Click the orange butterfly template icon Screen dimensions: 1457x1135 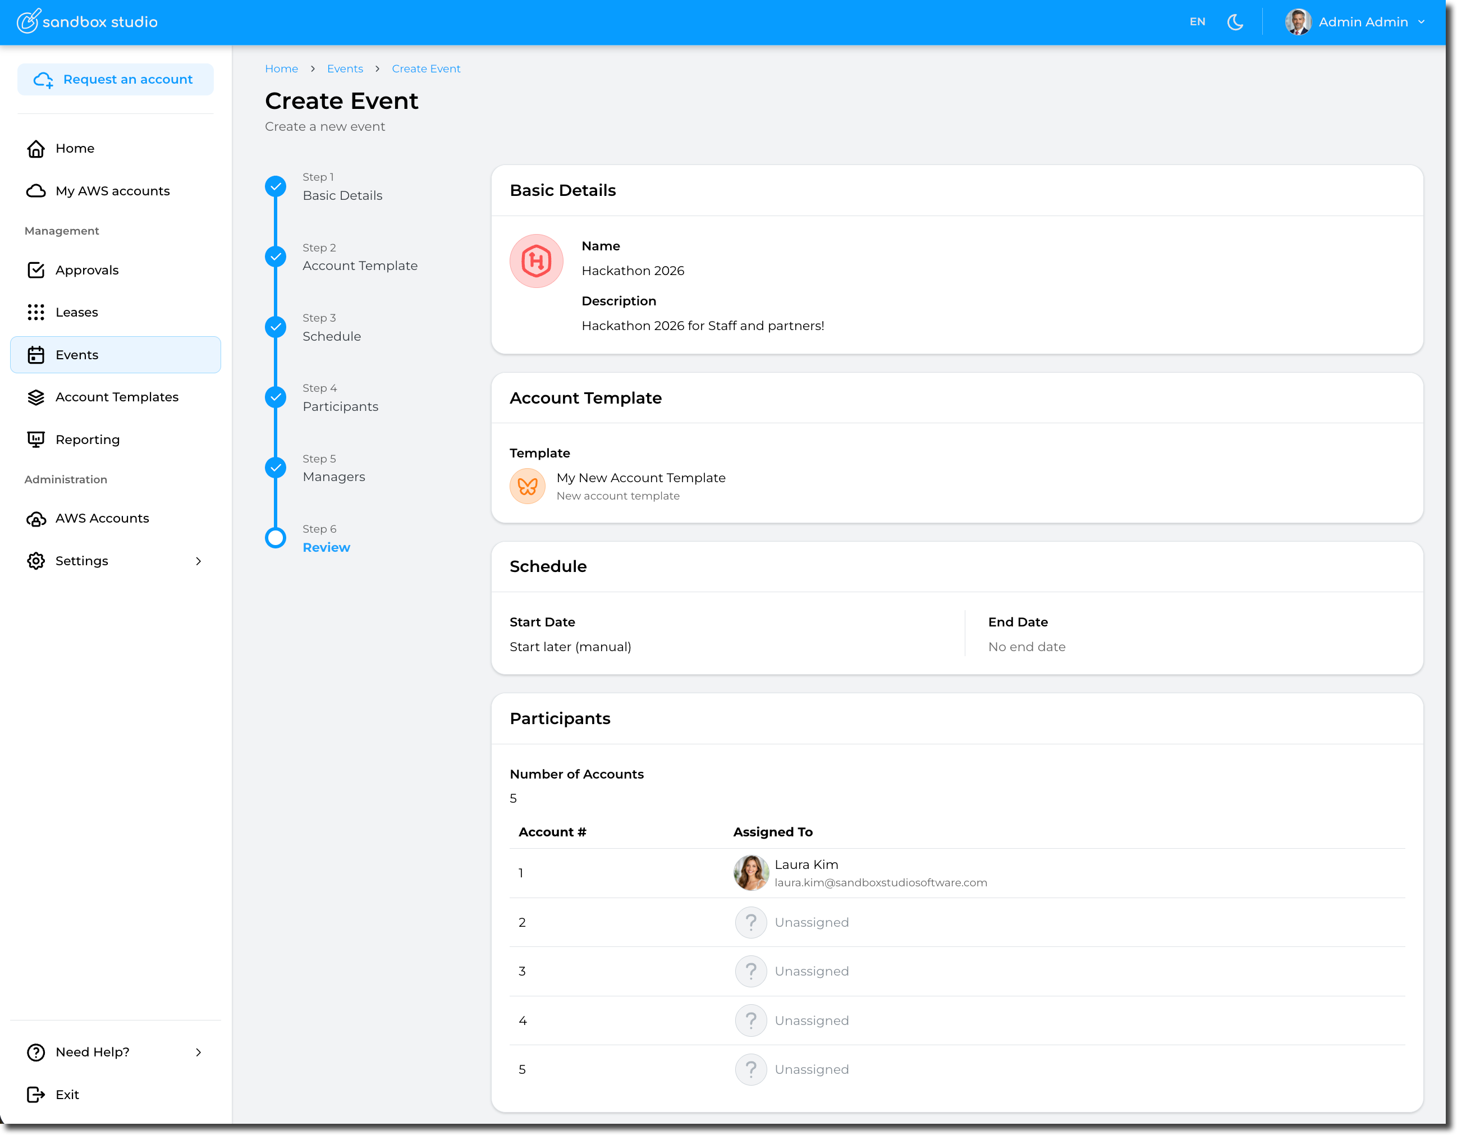pyautogui.click(x=527, y=486)
